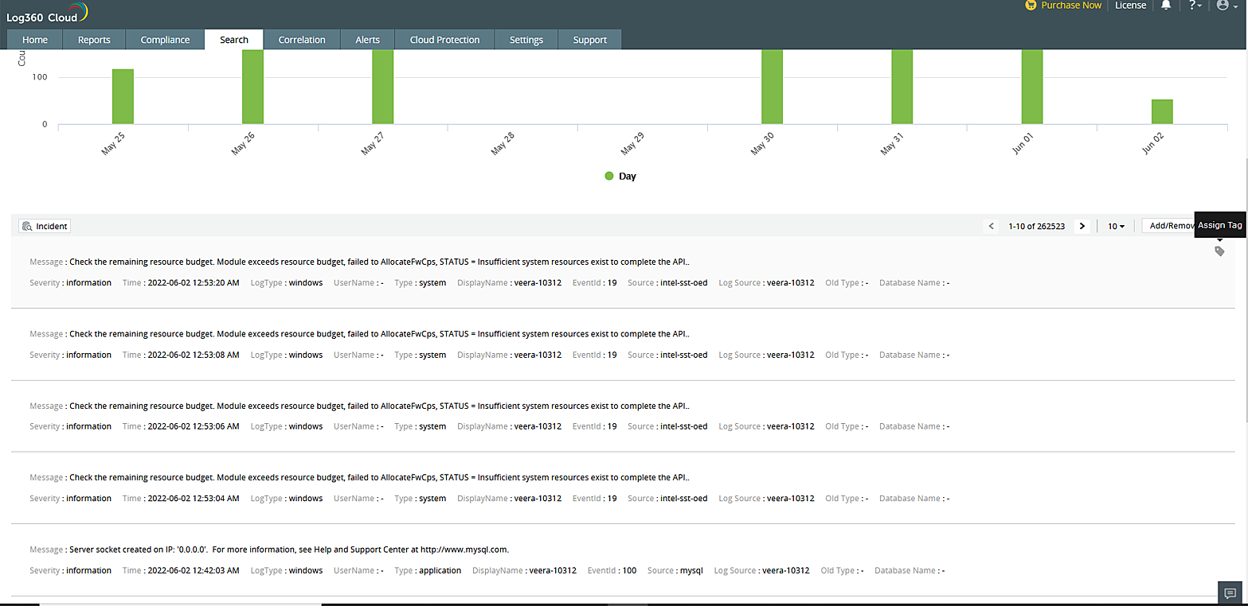This screenshot has width=1248, height=606.
Task: Click the 'May 29' axis label
Action: (633, 143)
